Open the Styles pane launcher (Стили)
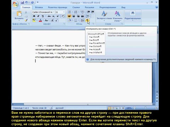170x127 pixels. tap(122, 24)
